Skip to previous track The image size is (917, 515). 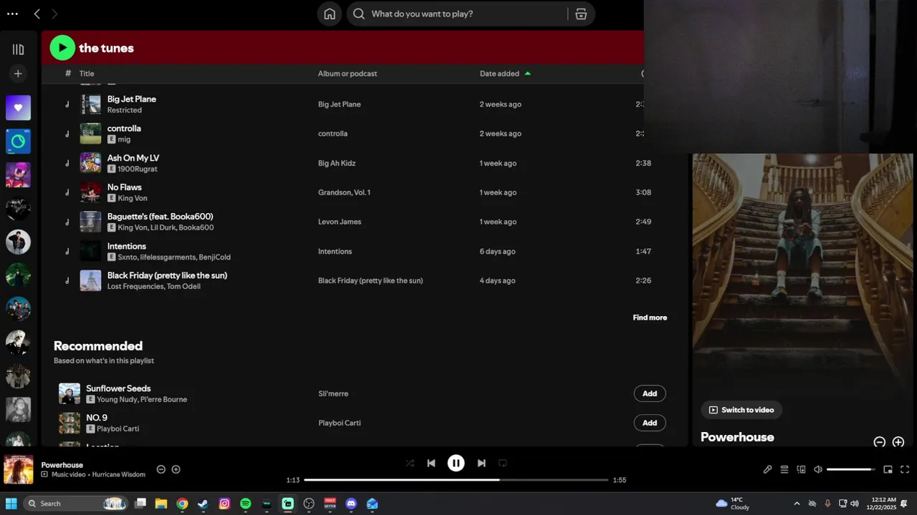431,463
